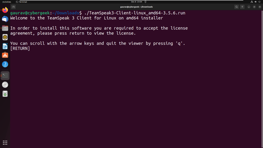Open the Files manager in dock
This screenshot has height=148, width=263.
pos(5,28)
